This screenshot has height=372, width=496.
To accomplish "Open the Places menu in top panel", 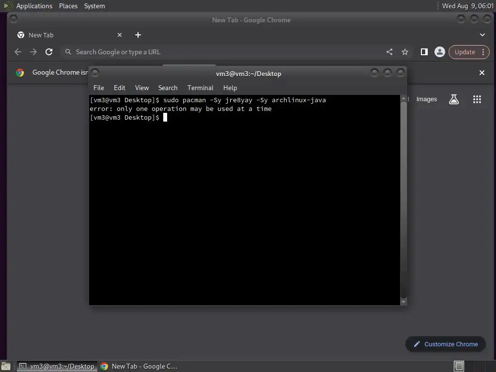I will [x=68, y=6].
